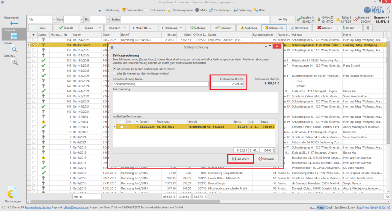This screenshot has height=211, width=392.
Task: Select the radio option to choose from positions
Action: point(115,74)
